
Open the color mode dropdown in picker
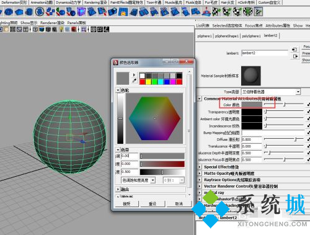[138, 180]
